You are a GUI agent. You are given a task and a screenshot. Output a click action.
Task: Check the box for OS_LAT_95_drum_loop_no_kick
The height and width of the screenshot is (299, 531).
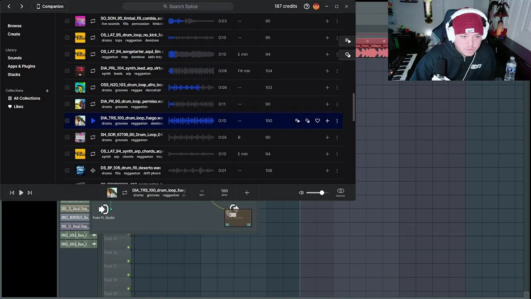pos(67,37)
